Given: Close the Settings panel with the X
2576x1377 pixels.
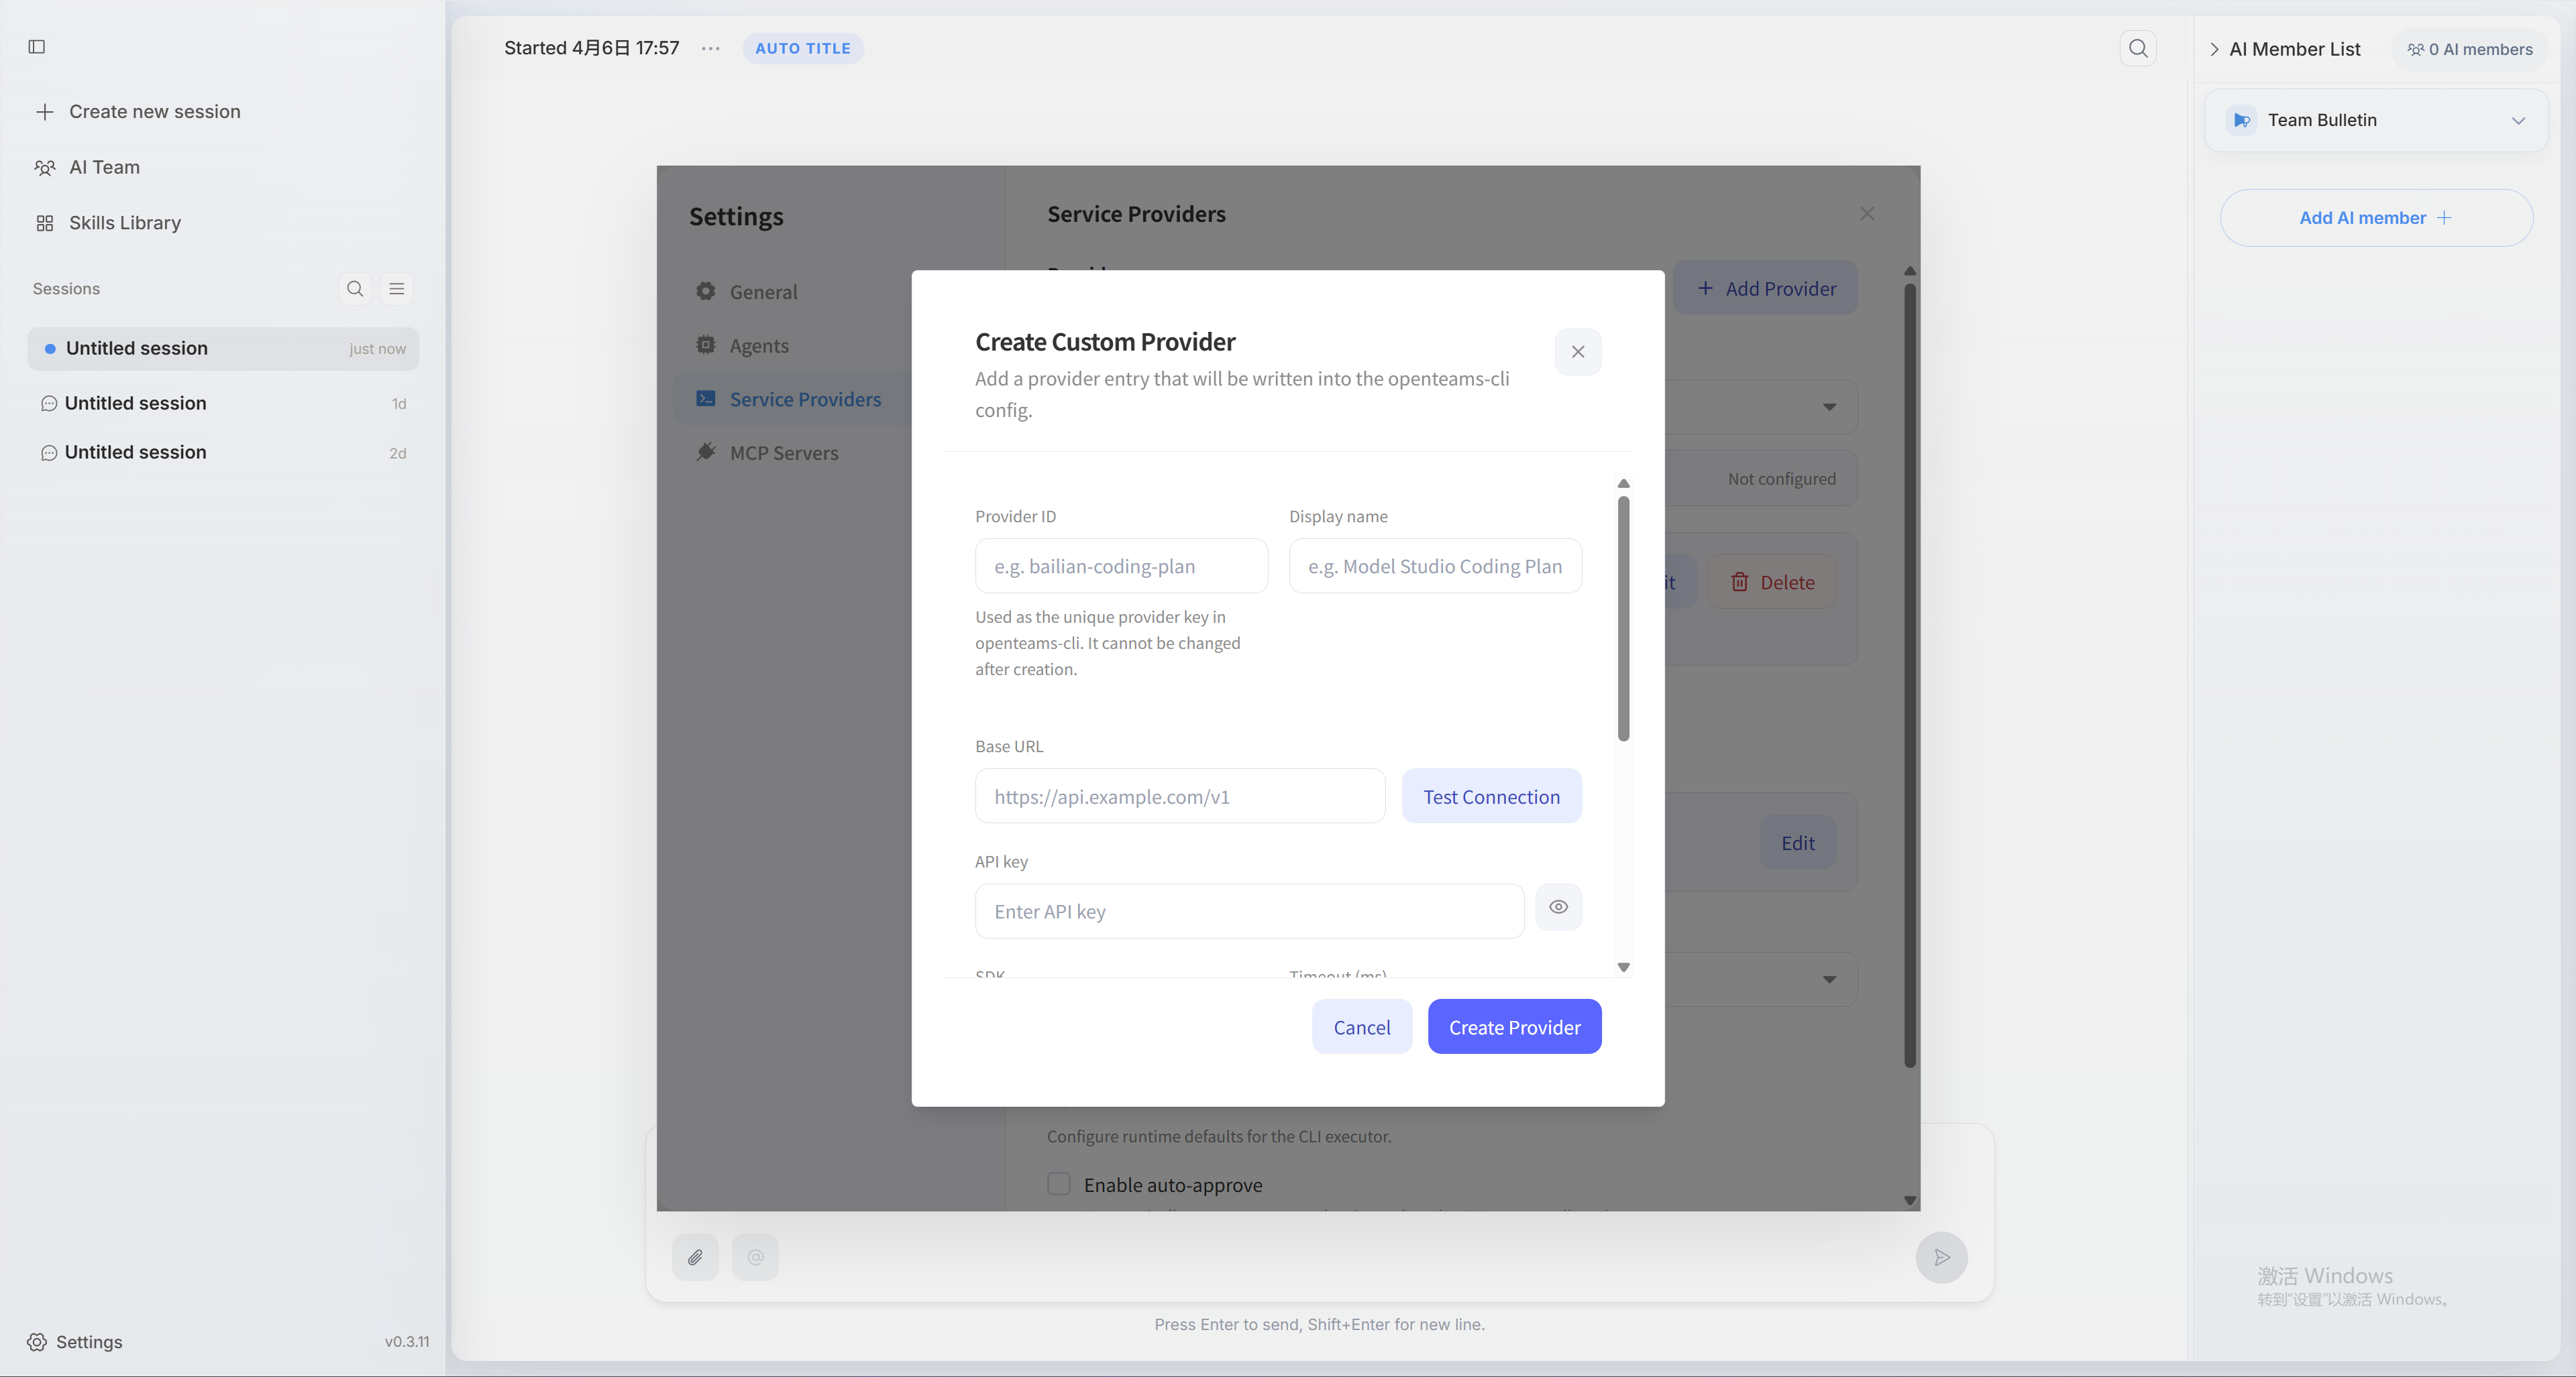Looking at the screenshot, I should tap(1867, 214).
